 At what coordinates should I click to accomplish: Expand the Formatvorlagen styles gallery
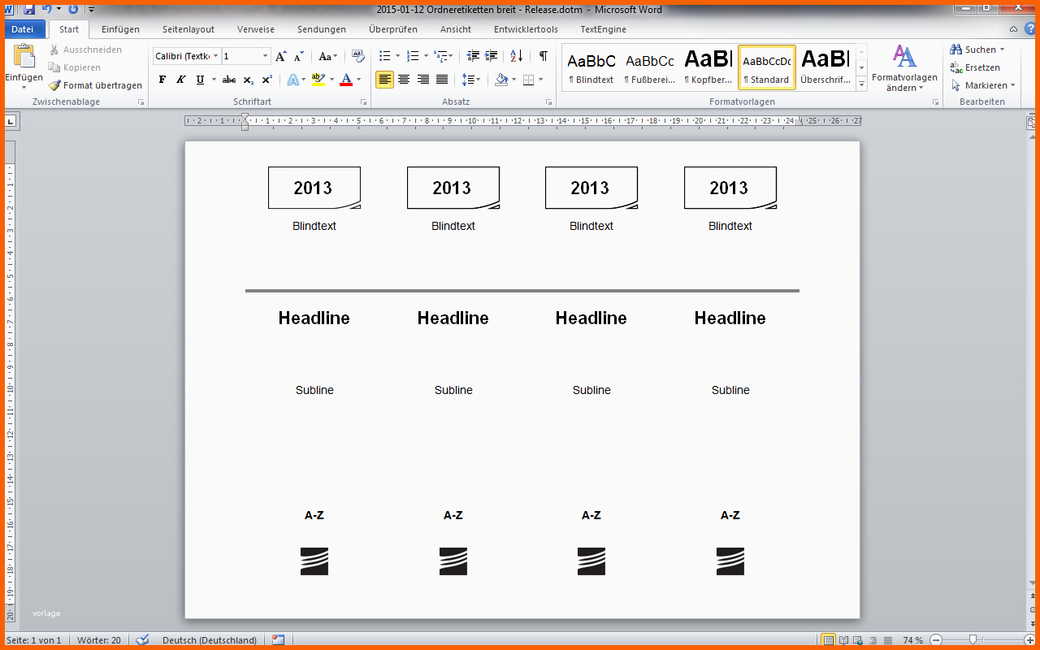pyautogui.click(x=862, y=84)
